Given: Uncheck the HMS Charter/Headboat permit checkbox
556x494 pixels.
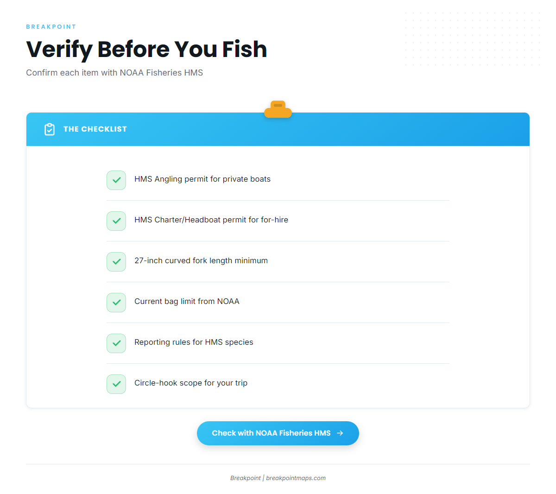Looking at the screenshot, I should [116, 221].
